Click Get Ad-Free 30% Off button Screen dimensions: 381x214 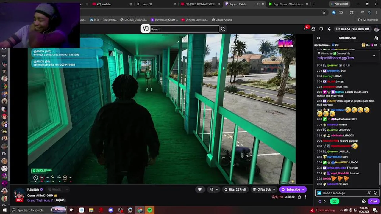point(352,29)
